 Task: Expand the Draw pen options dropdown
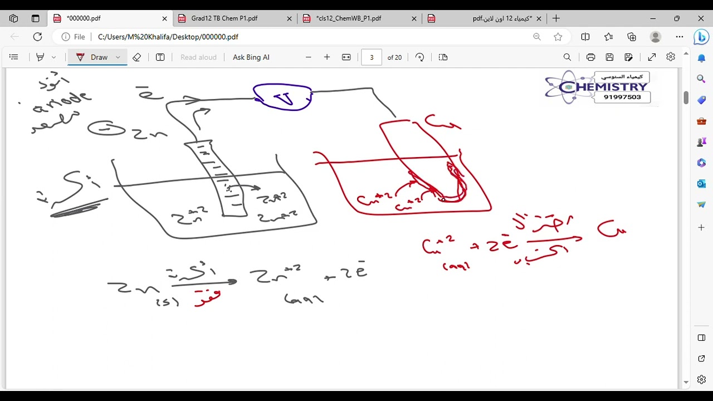coord(118,57)
